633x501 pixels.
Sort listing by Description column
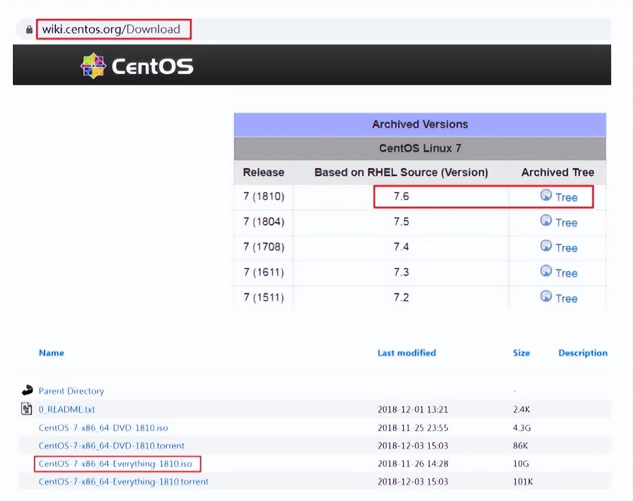(583, 353)
